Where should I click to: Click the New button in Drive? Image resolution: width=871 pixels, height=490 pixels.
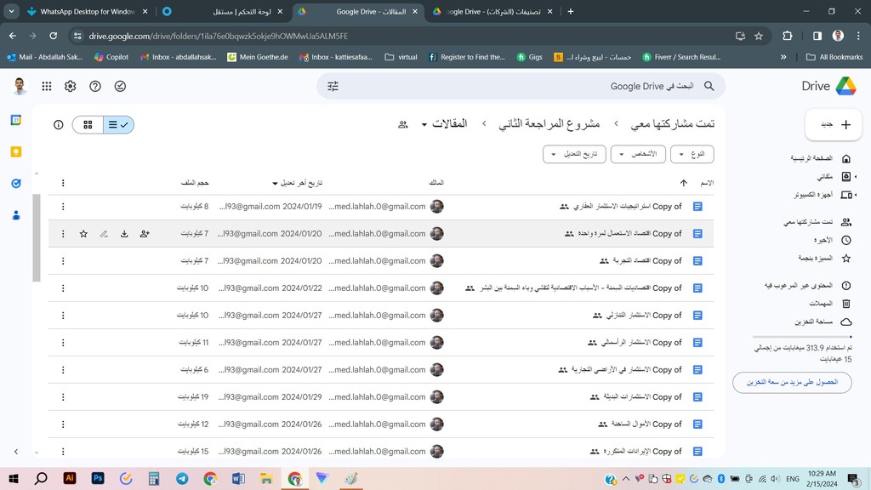(x=834, y=124)
